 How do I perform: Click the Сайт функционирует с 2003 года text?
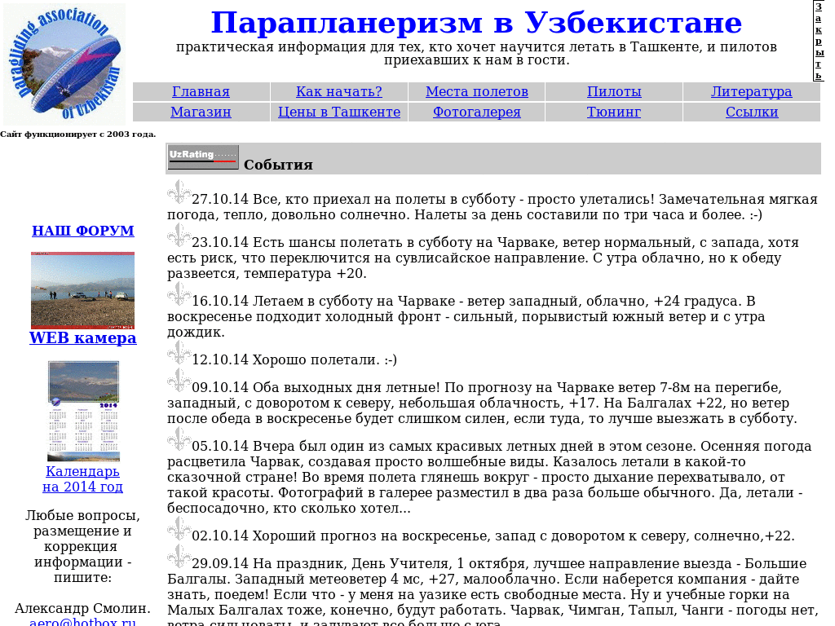[77, 134]
